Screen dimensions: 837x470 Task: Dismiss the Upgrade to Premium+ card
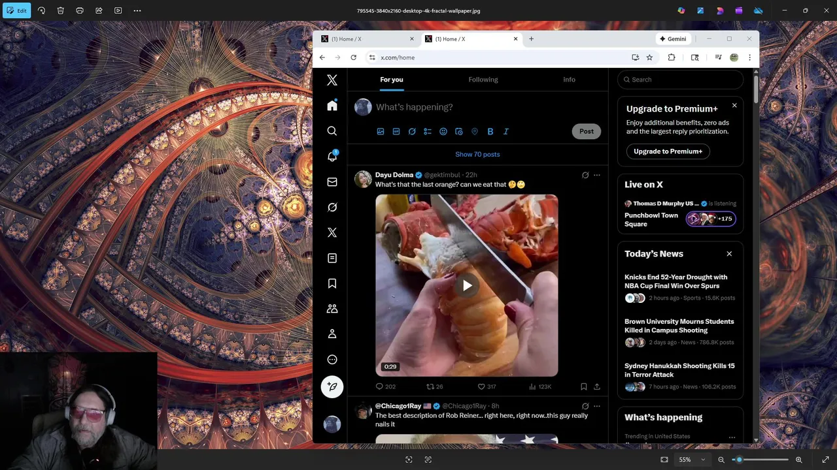pos(734,105)
